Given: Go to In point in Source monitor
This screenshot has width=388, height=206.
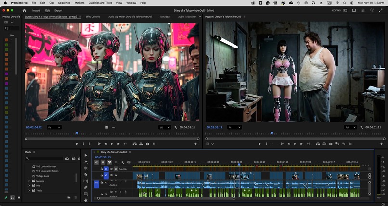Looking at the screenshot, I should click(99, 144).
